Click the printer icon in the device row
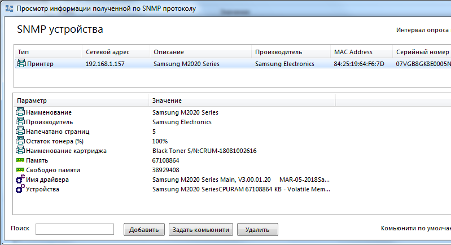Image resolution: width=451 pixels, height=245 pixels. 21,63
